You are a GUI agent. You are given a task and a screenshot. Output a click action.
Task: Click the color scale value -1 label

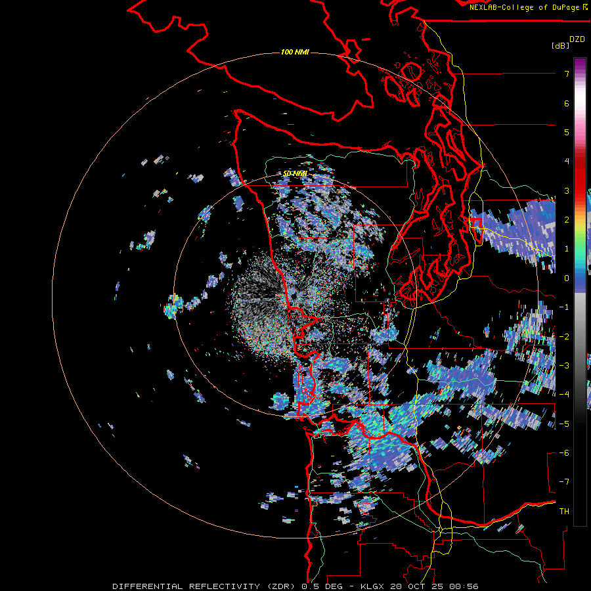pyautogui.click(x=564, y=307)
